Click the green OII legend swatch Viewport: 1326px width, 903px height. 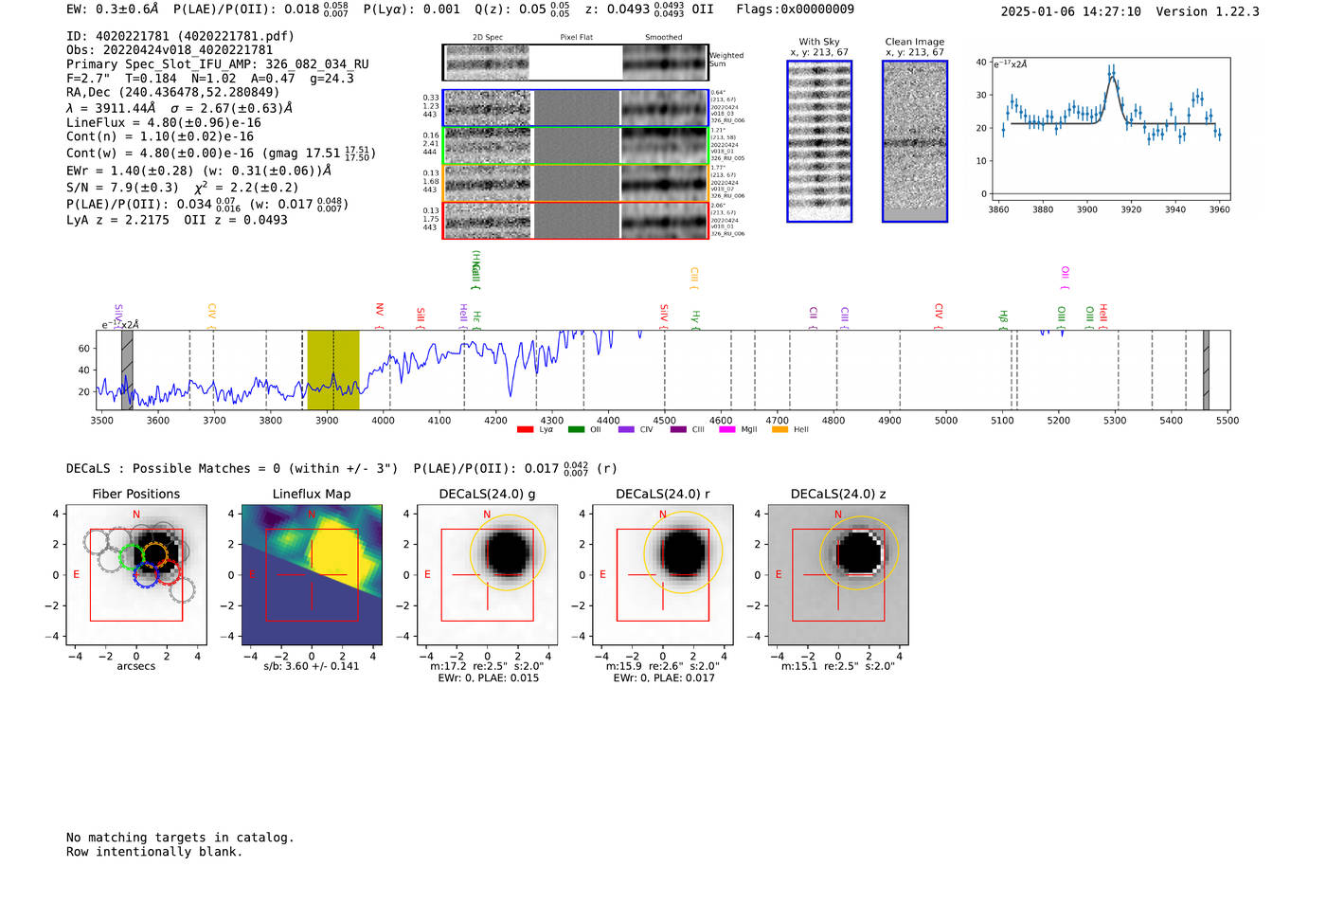click(576, 430)
